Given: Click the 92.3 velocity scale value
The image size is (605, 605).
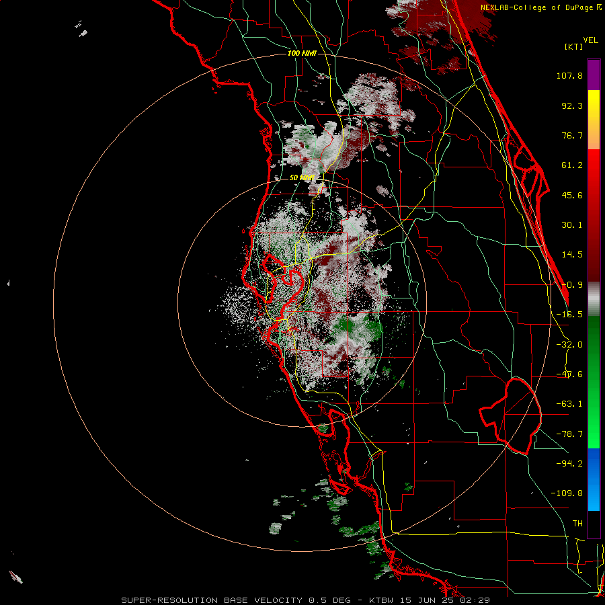Looking at the screenshot, I should 572,106.
